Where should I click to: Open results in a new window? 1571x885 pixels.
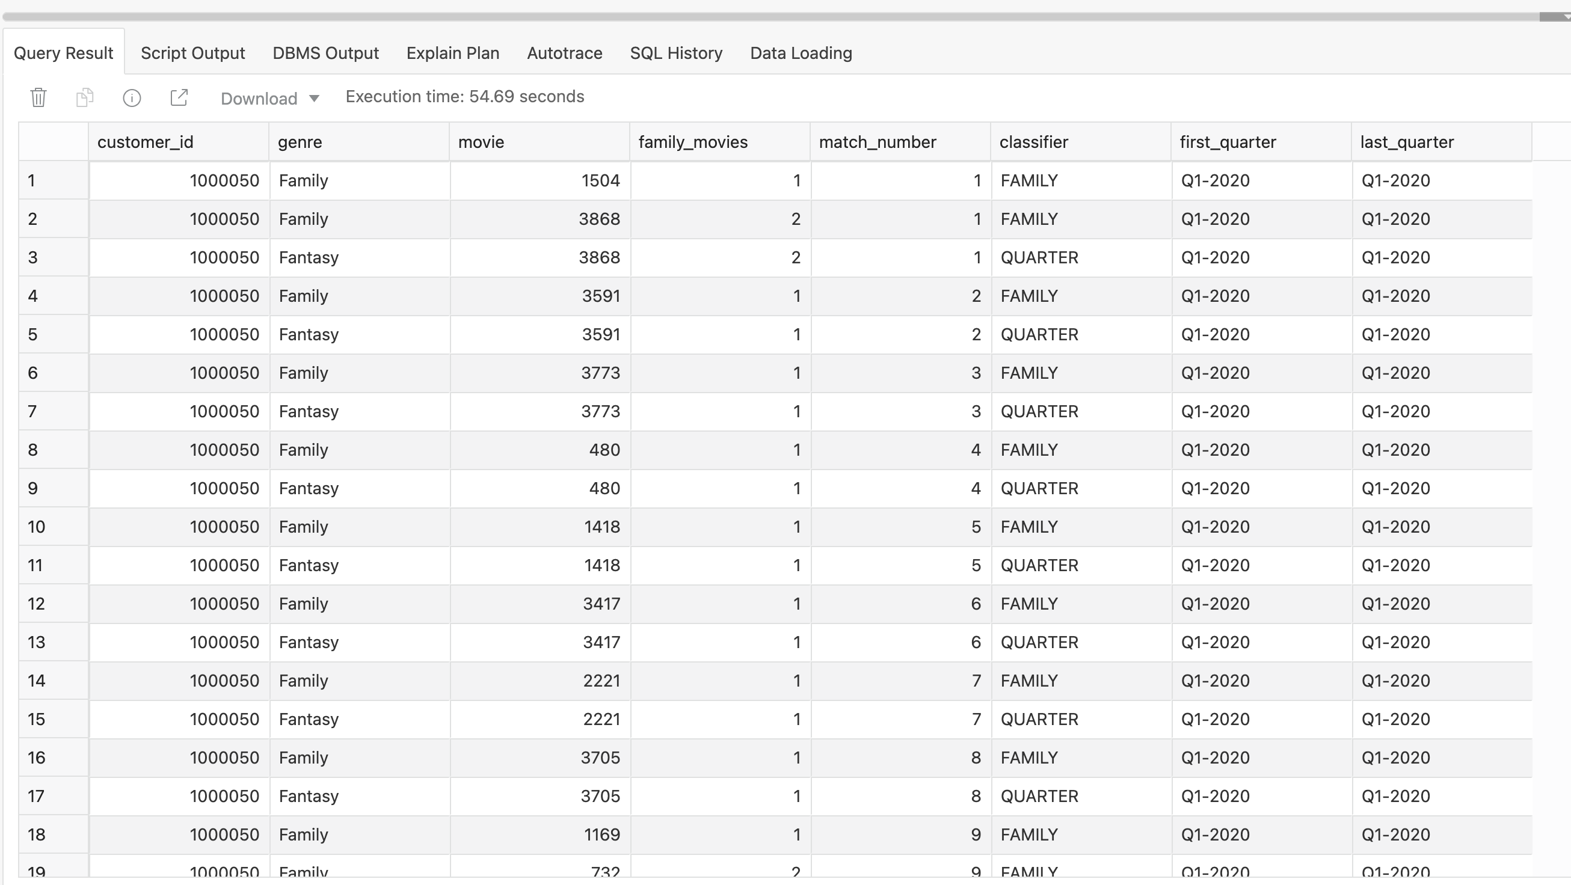(x=179, y=97)
